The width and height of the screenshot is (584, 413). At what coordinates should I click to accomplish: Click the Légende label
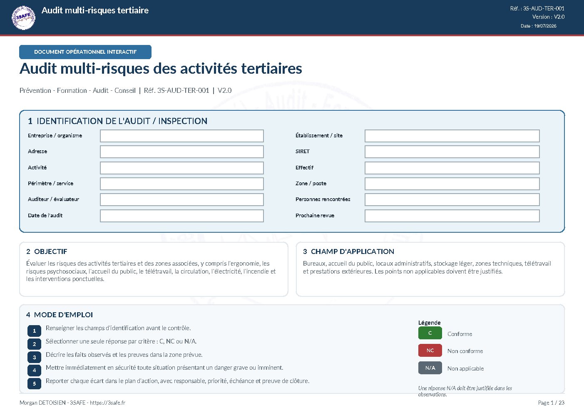click(429, 323)
